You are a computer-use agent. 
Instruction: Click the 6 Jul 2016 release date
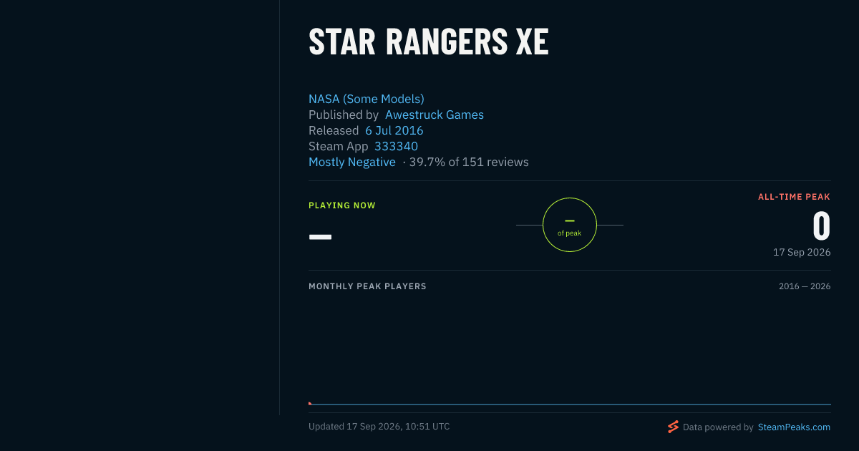[x=394, y=130]
